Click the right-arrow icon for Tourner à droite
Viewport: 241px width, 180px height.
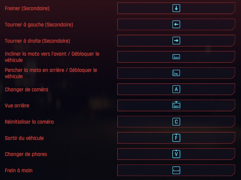pyautogui.click(x=176, y=41)
